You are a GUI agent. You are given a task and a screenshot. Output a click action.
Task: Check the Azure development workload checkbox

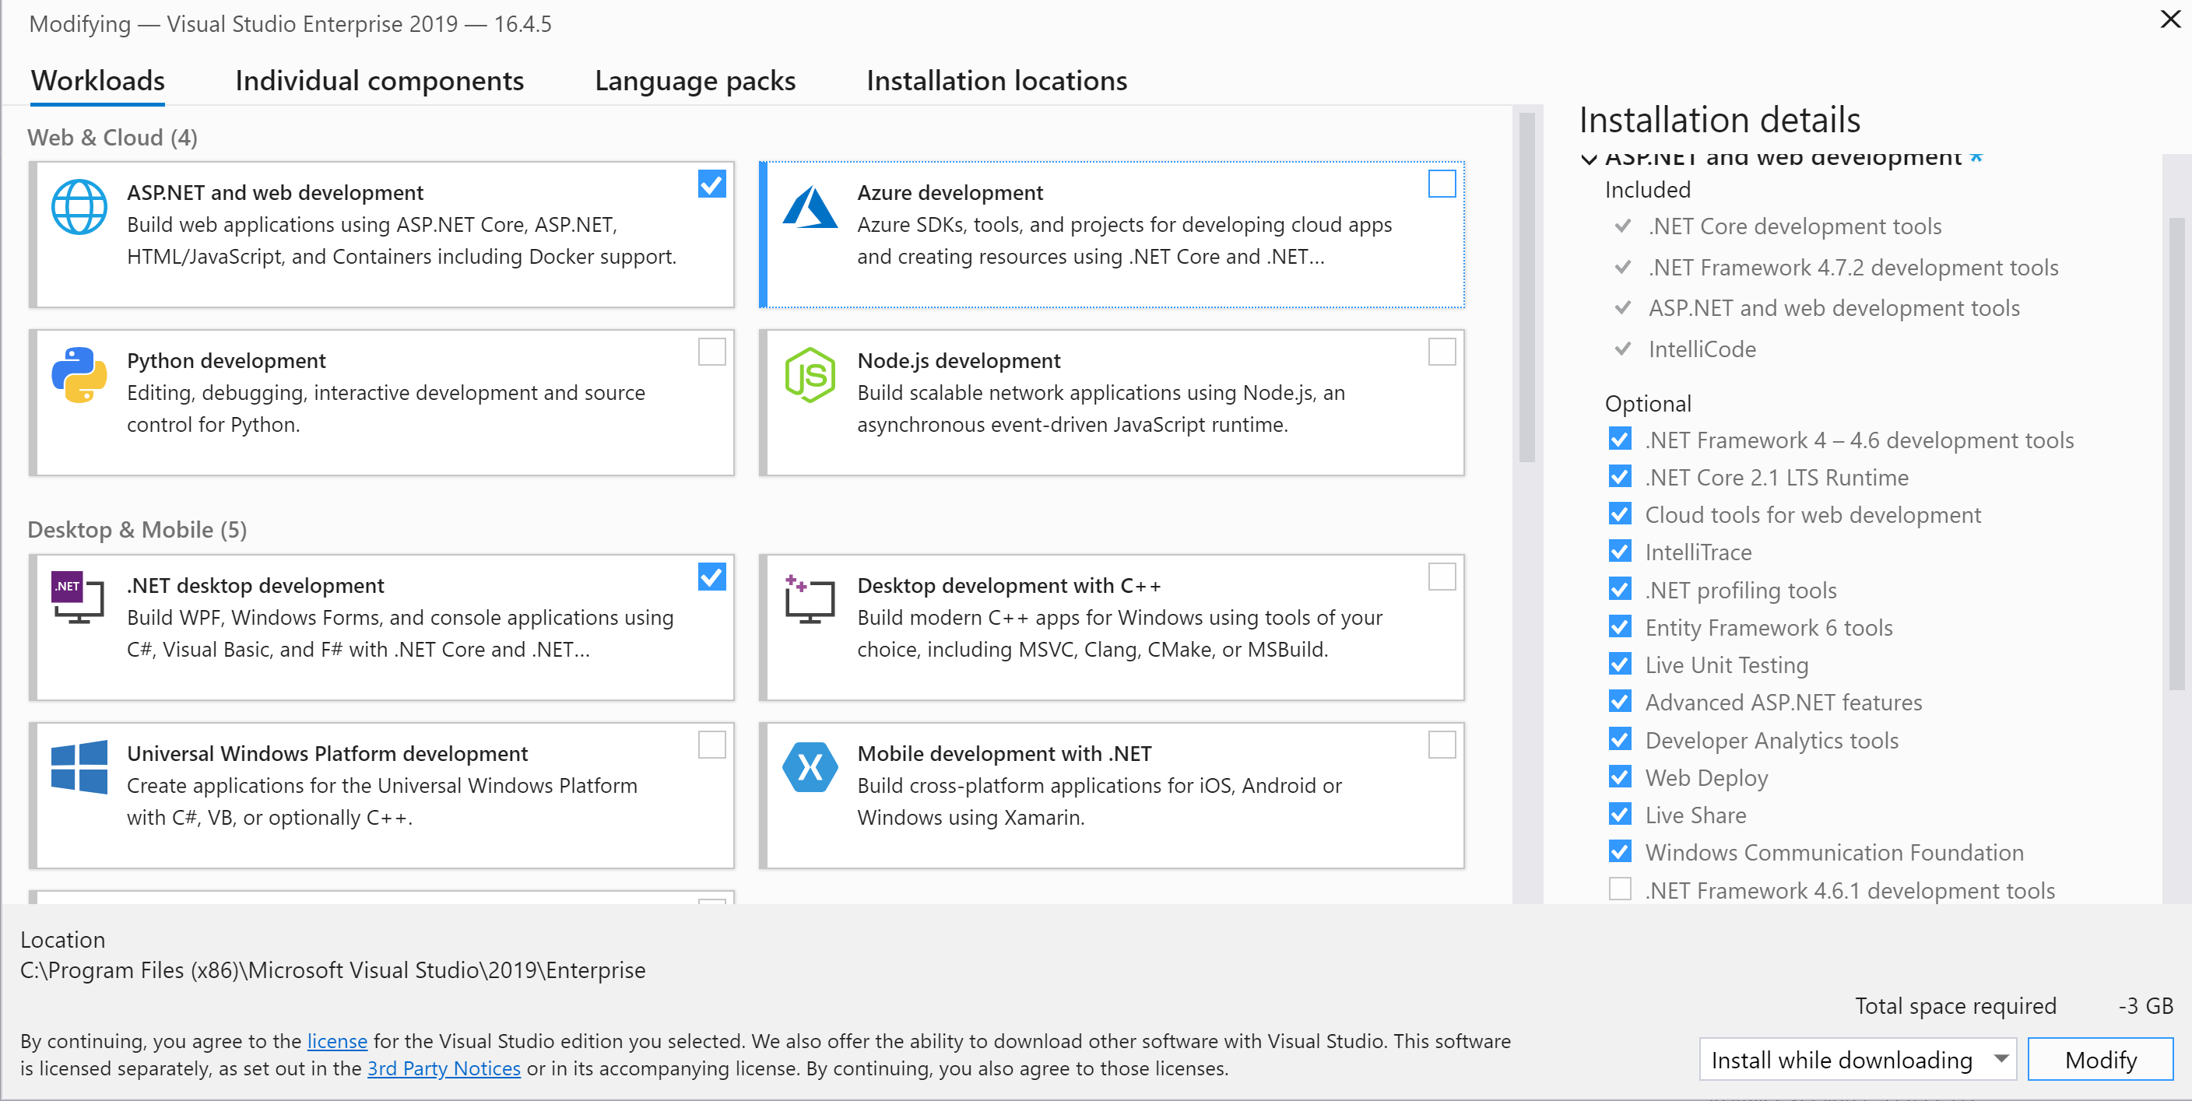pyautogui.click(x=1441, y=184)
